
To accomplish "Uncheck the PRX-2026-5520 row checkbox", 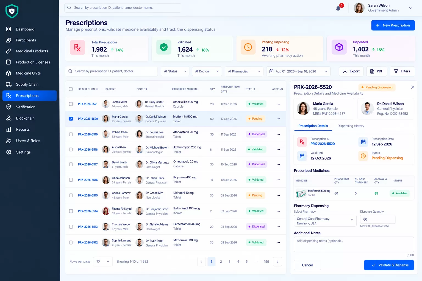I will coord(71,119).
